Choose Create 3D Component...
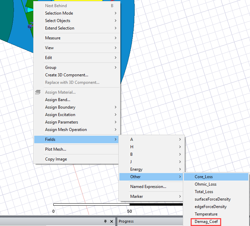 77,75
